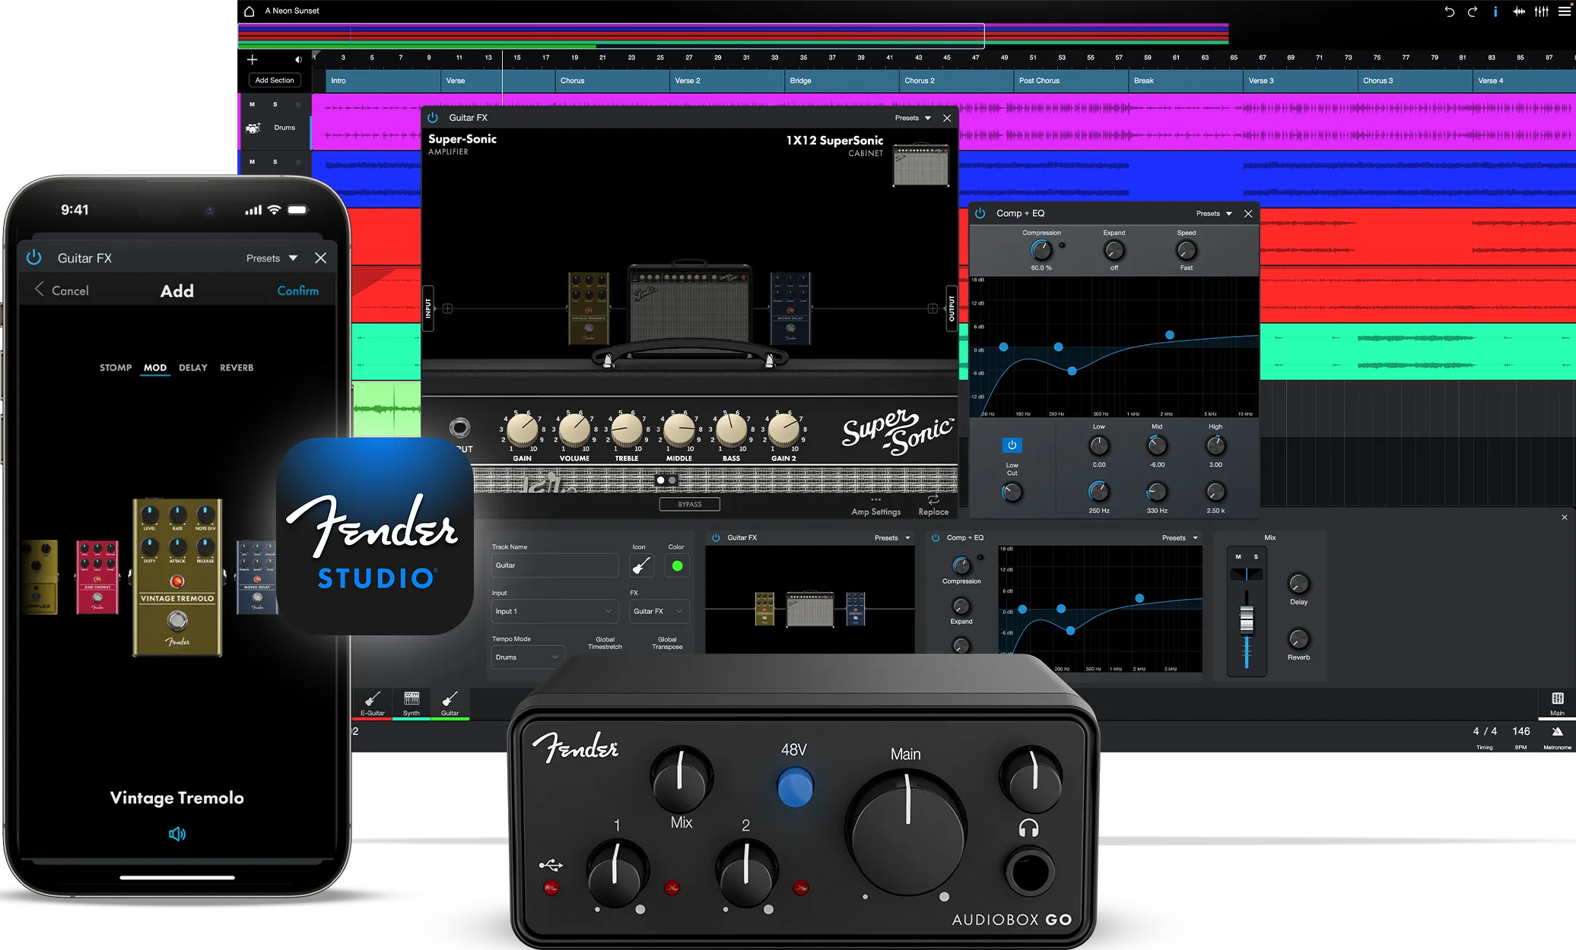
Task: Switch to the STOMP tab on phone
Action: click(x=116, y=368)
